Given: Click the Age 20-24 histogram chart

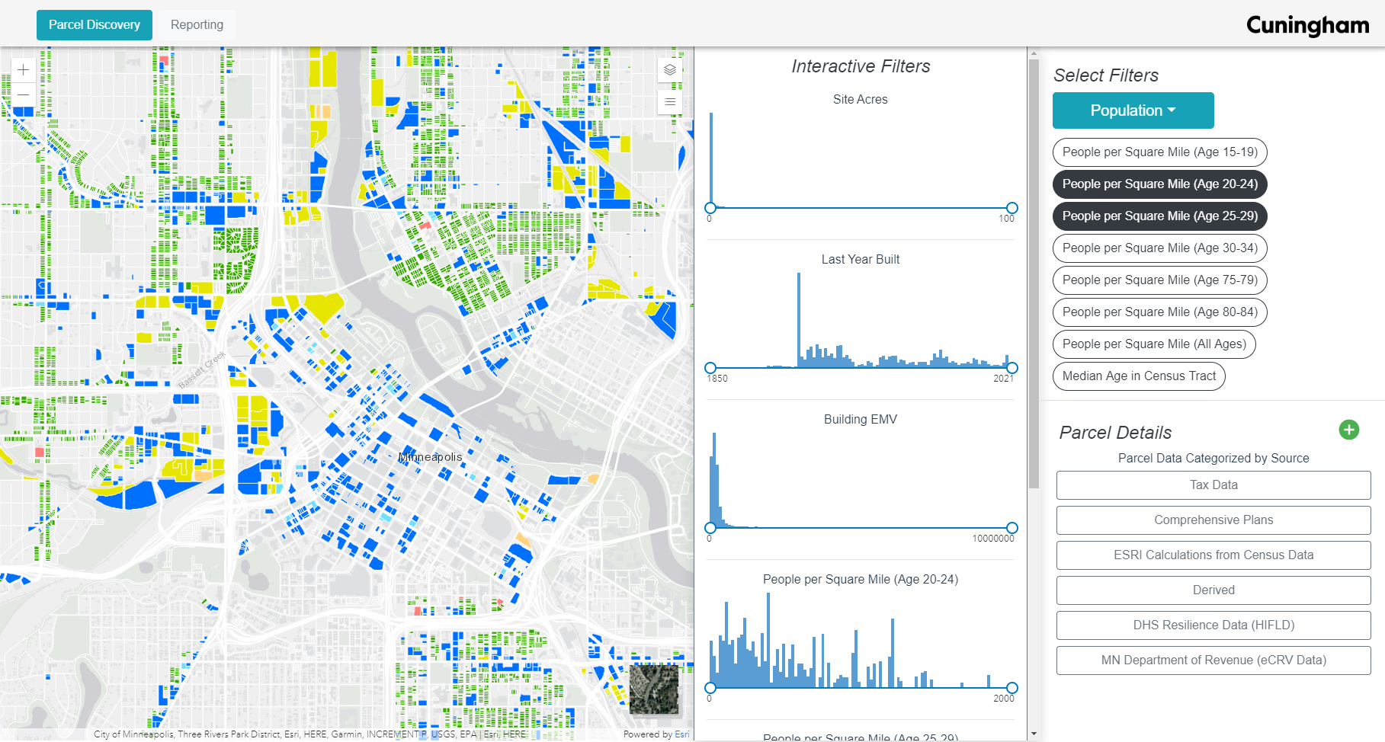Looking at the screenshot, I should pyautogui.click(x=861, y=640).
